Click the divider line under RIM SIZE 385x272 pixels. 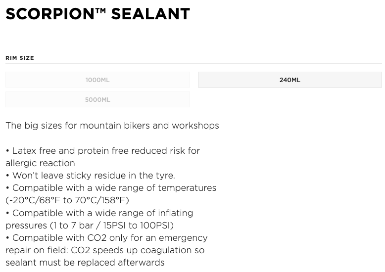[193, 64]
